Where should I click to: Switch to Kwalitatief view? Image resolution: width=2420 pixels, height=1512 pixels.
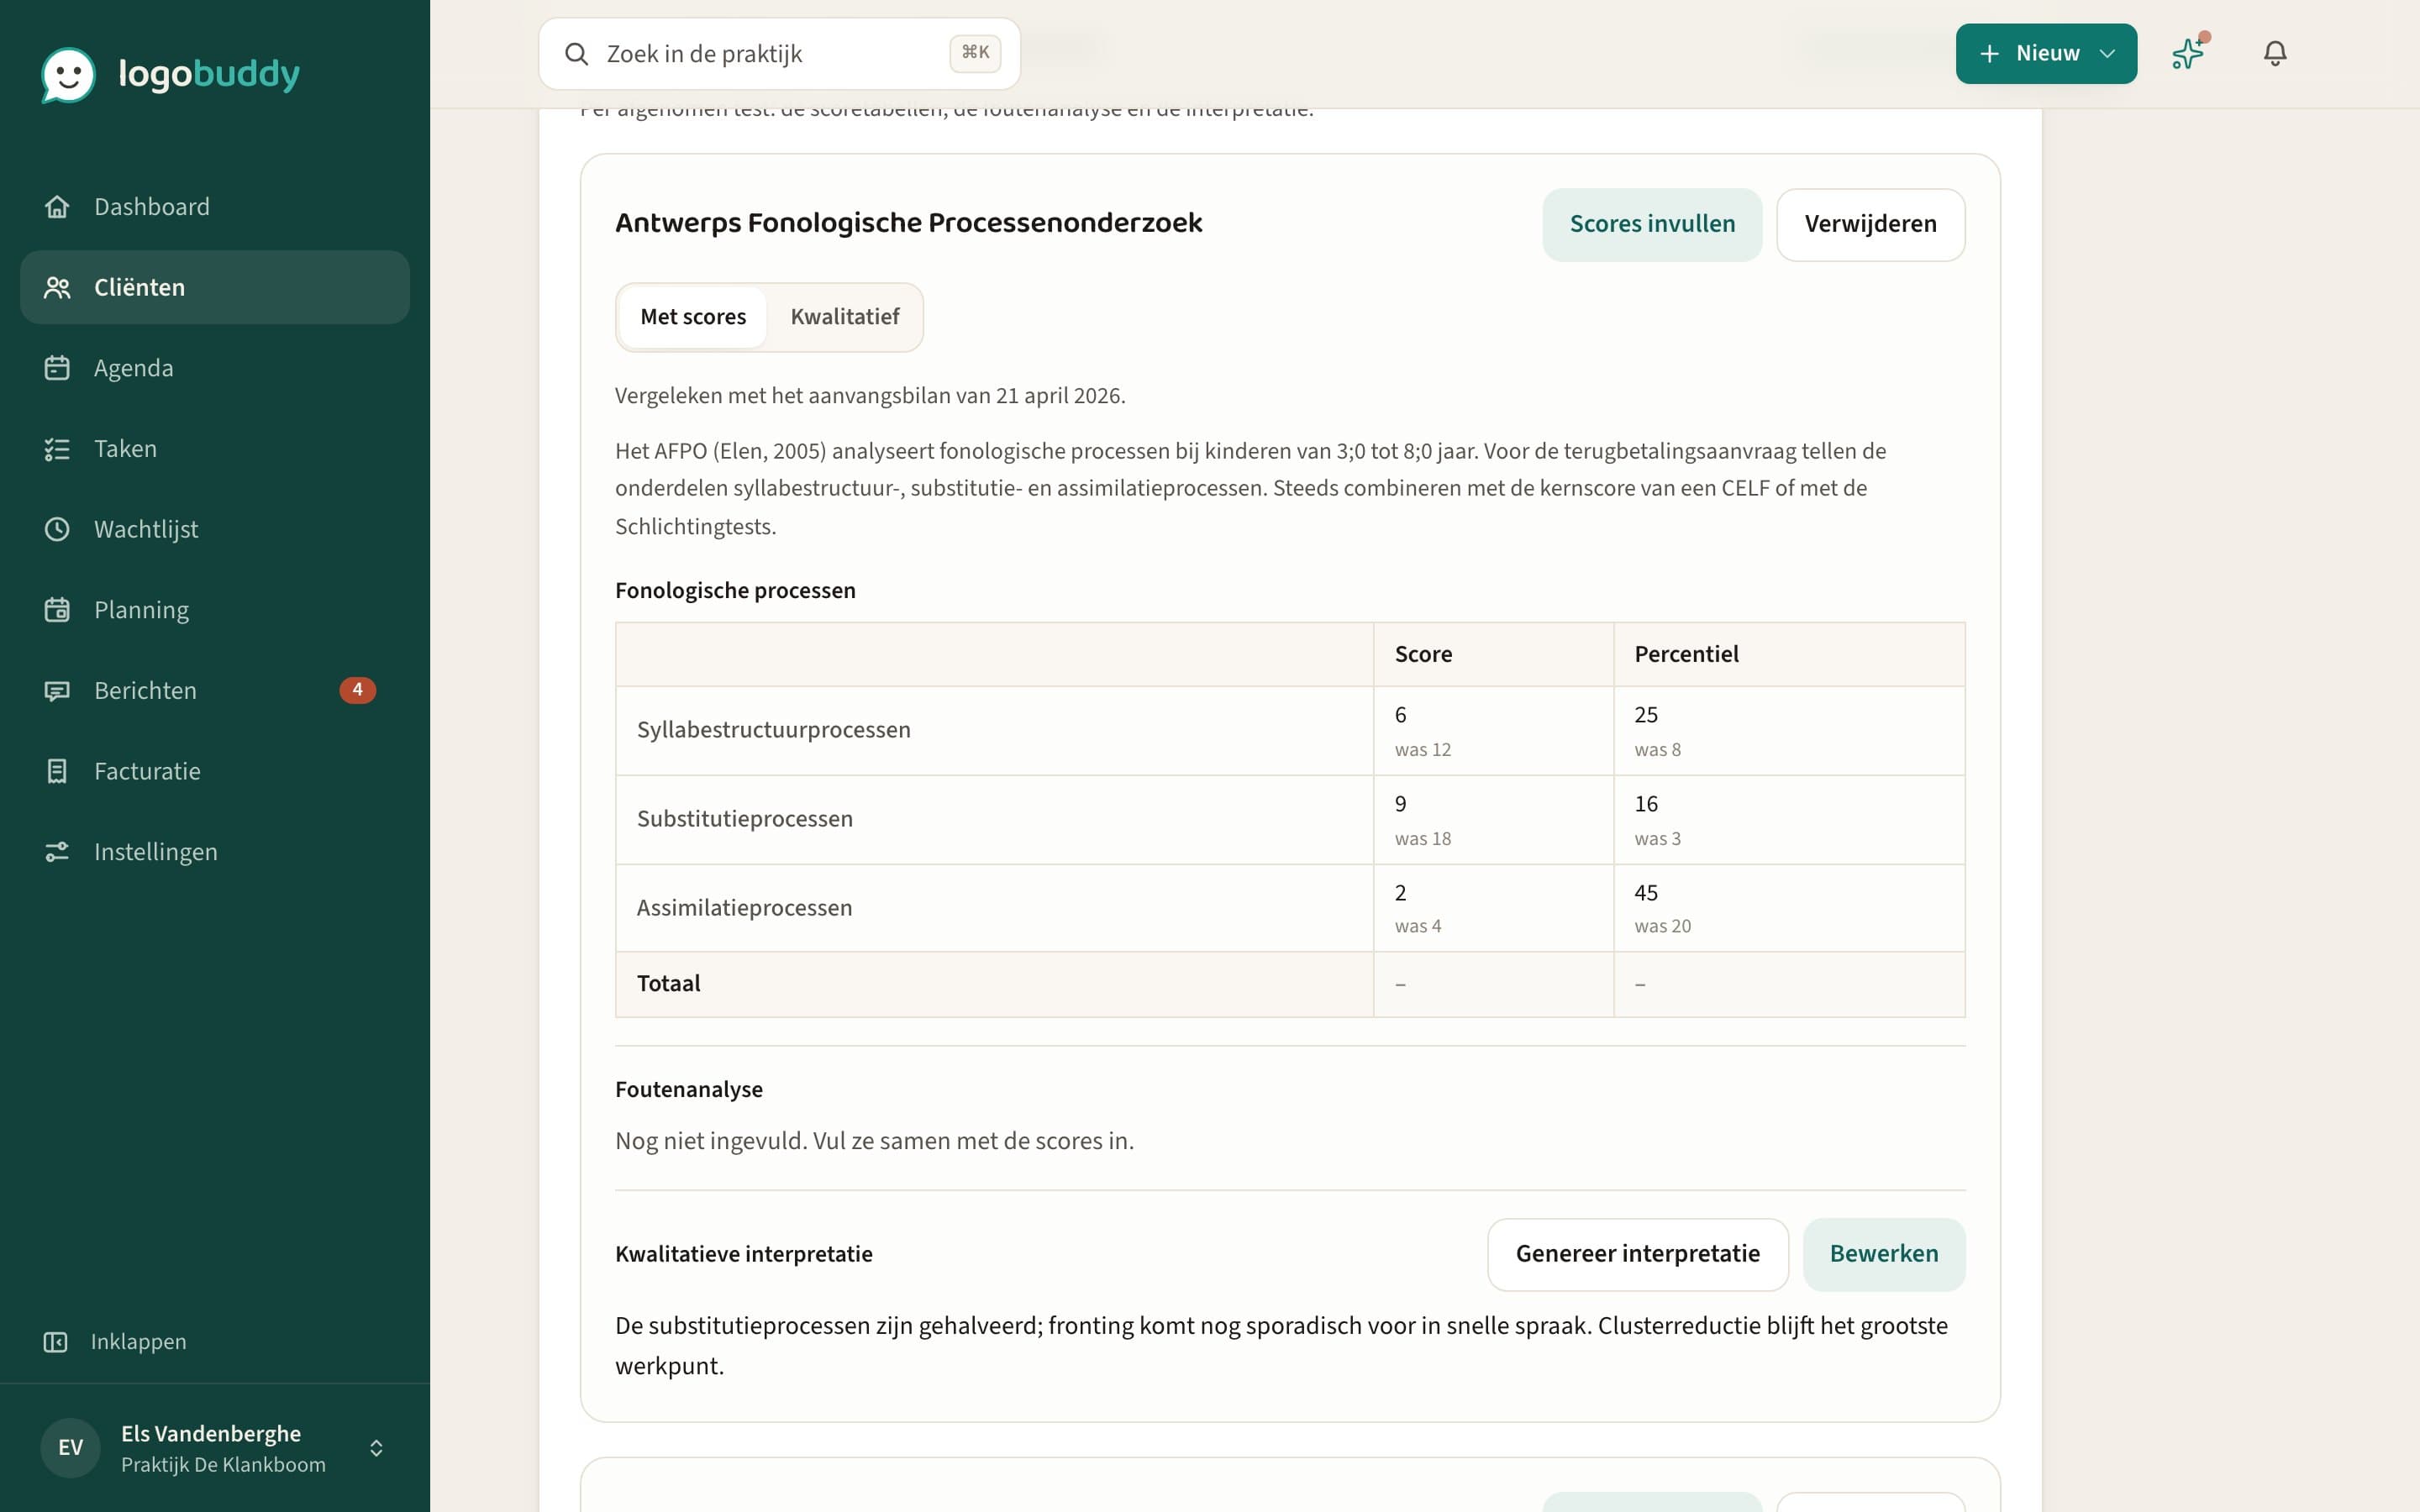click(x=845, y=317)
